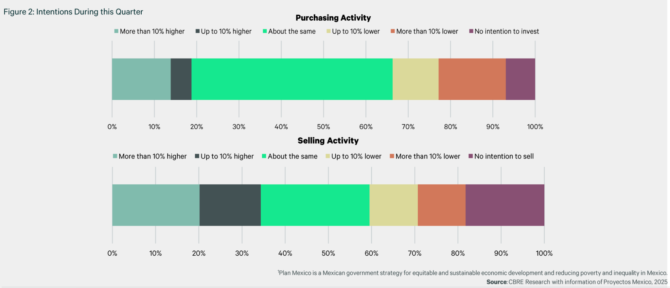The height and width of the screenshot is (288, 670).
Task: Select the bright green Purchasing Activity bar segment
Action: click(x=292, y=79)
